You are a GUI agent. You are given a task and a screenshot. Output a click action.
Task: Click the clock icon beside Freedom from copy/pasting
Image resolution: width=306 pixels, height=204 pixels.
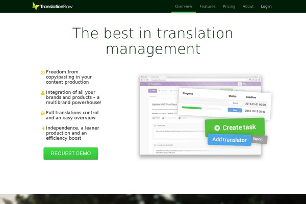(42, 72)
